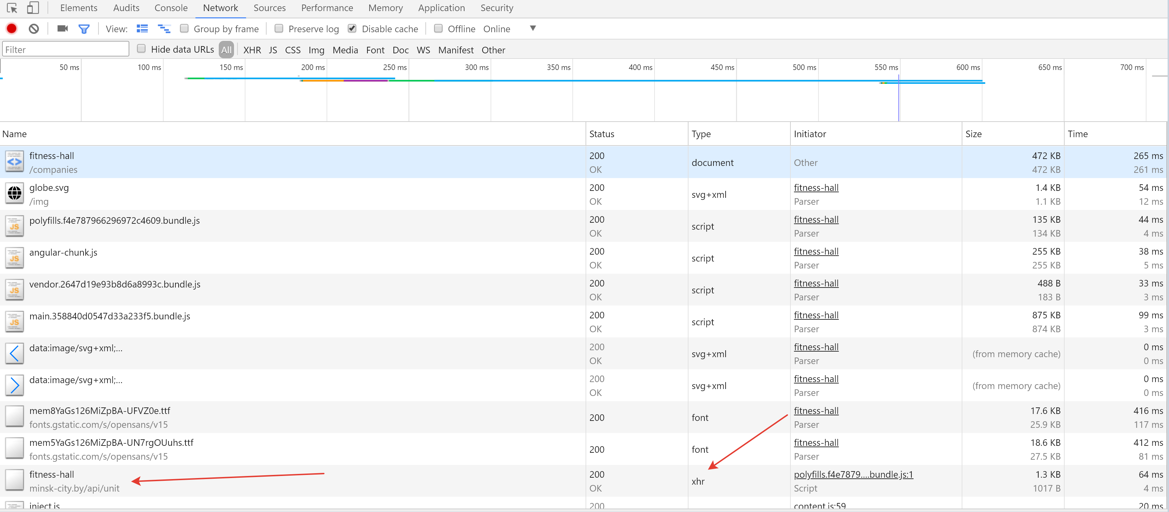Switch to the Audits tab
The image size is (1169, 512).
[126, 8]
